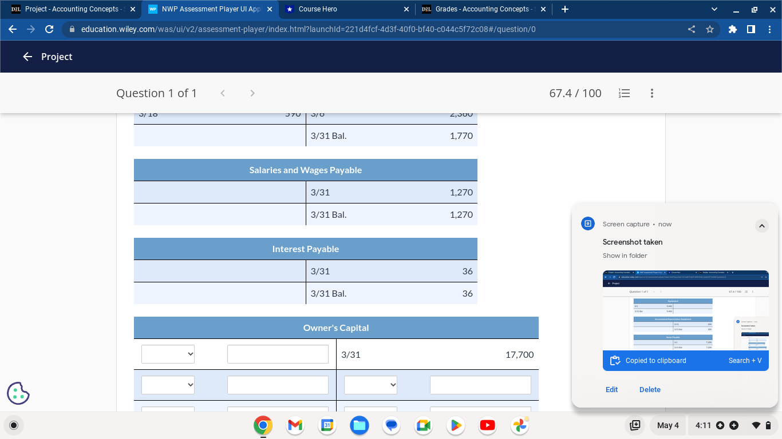The image size is (782, 439).
Task: Collapse the screenshot notification with its chevron
Action: coord(762,226)
